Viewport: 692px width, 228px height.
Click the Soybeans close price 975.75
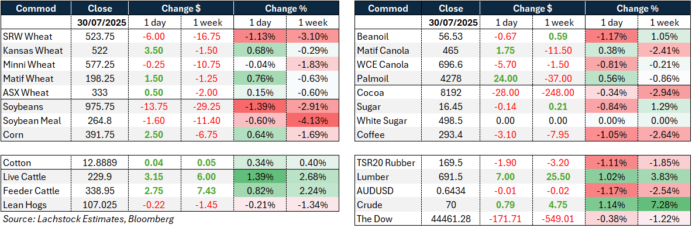(100, 107)
